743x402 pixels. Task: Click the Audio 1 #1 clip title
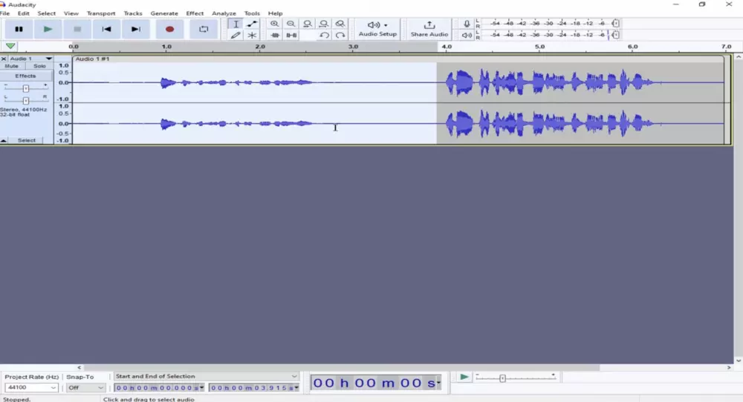(92, 59)
